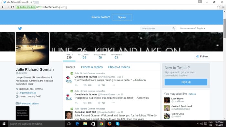Screen dimensions: 226x127
Task: Click Great Minds Quotes avatar on first tweet
Action: [x=69, y=79]
